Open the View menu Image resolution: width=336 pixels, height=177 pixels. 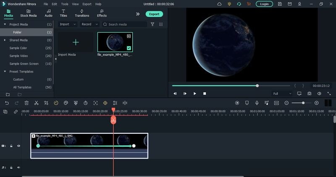pos(75,4)
